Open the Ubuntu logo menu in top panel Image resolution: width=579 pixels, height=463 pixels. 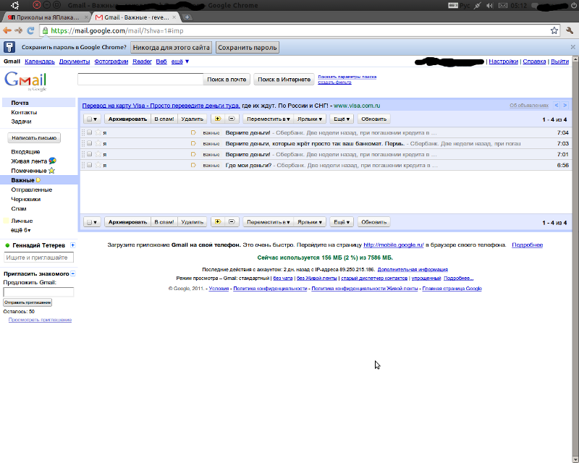tap(14, 5)
